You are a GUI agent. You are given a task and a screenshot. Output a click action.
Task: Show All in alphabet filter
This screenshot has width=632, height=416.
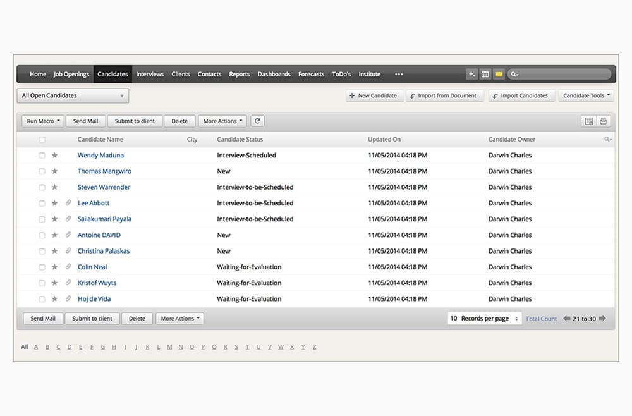tap(25, 347)
